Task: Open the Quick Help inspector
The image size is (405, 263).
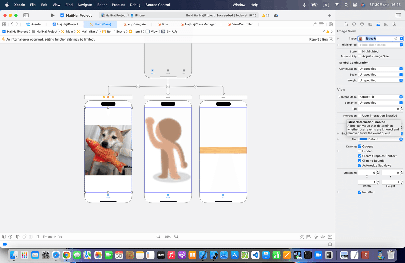Action: tap(362, 24)
